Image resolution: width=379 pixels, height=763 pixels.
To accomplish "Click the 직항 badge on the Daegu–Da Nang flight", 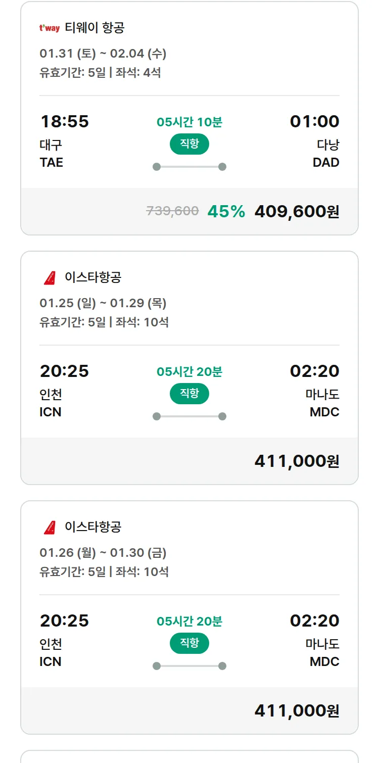I will coord(189,144).
